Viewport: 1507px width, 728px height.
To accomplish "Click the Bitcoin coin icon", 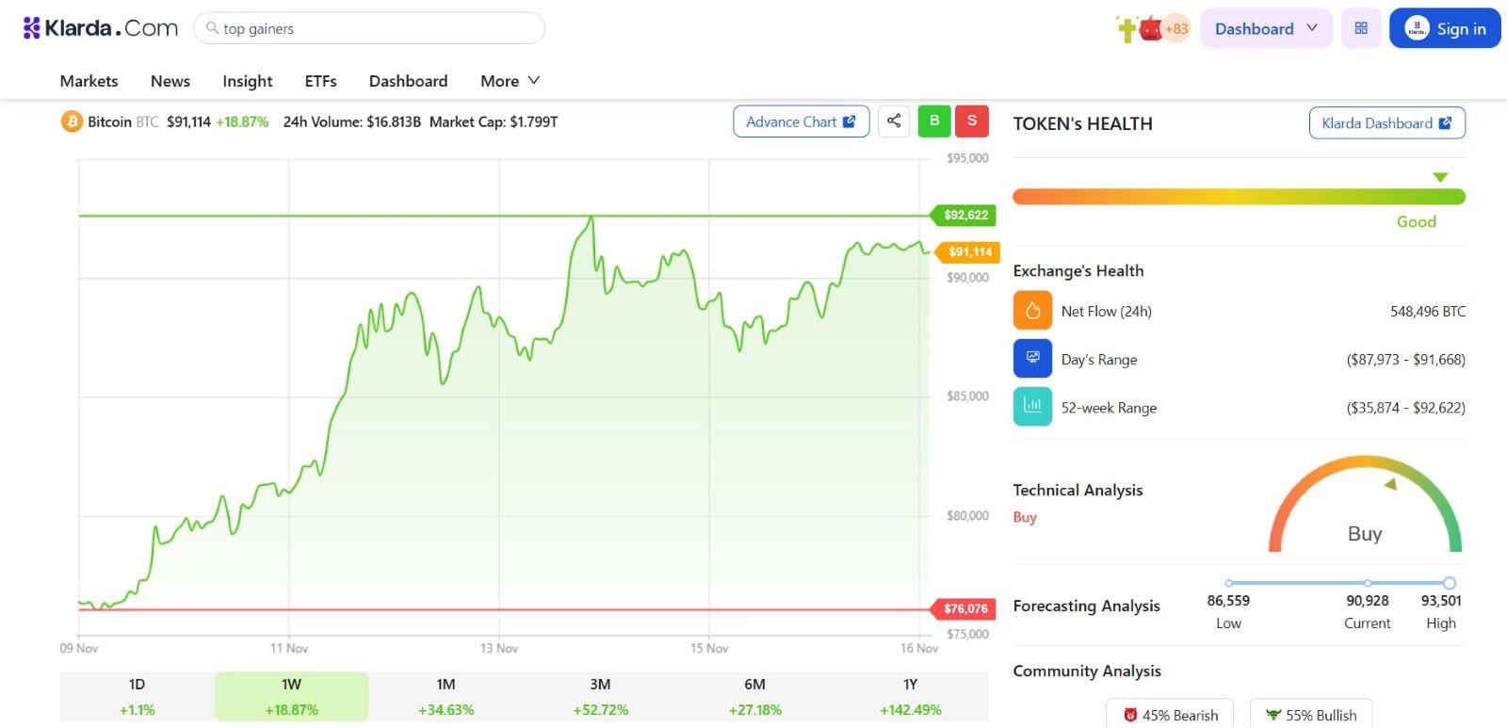I will [72, 121].
